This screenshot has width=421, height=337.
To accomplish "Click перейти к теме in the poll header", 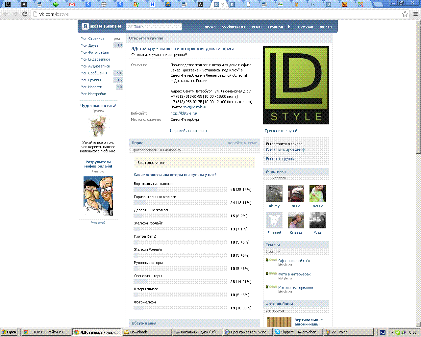I will 242,143.
